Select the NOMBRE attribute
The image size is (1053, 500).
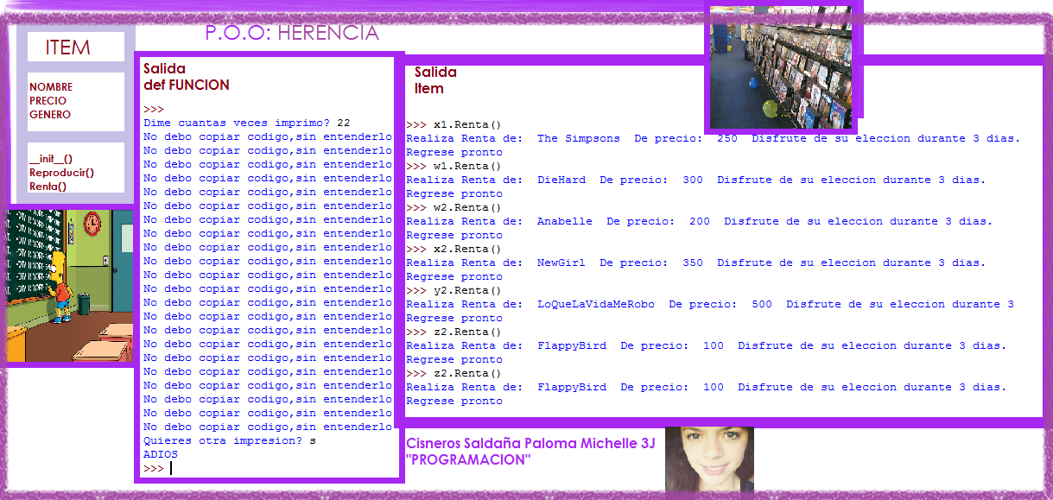tap(51, 87)
